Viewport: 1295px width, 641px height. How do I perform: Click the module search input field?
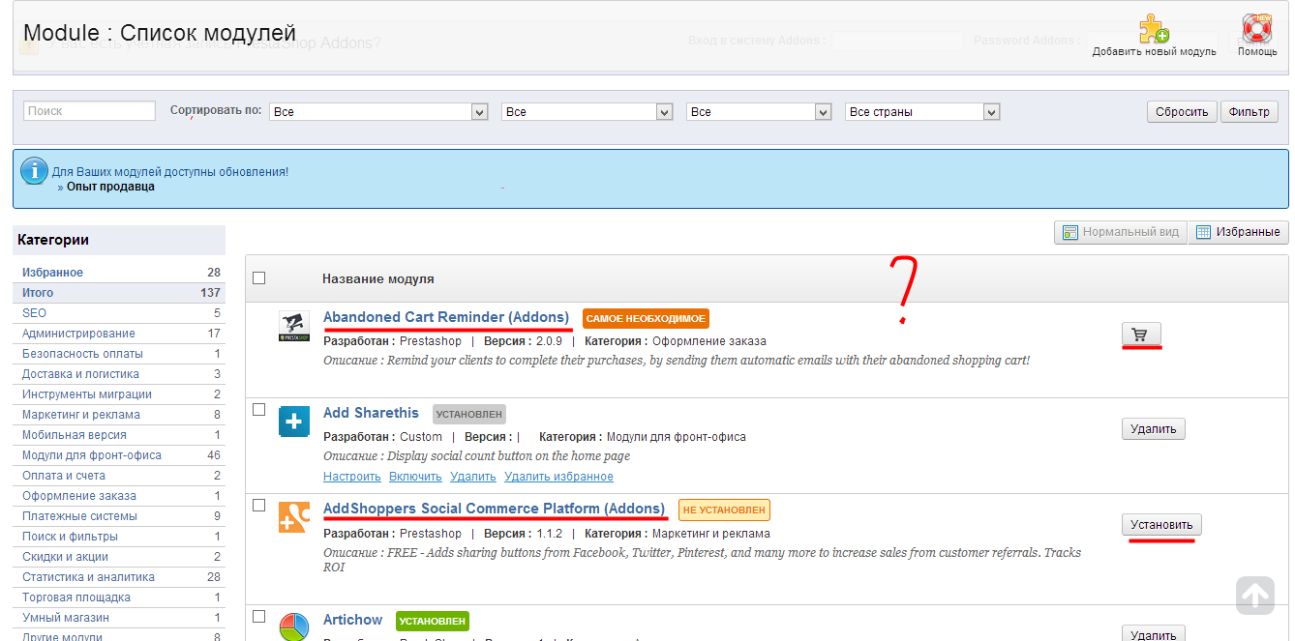click(89, 111)
